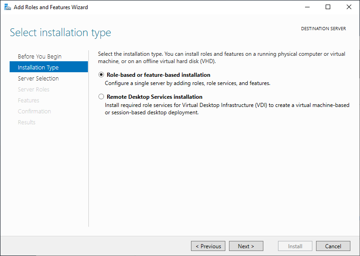Open the Installation Type step
Viewport: 360px width, 256px height.
(38, 68)
